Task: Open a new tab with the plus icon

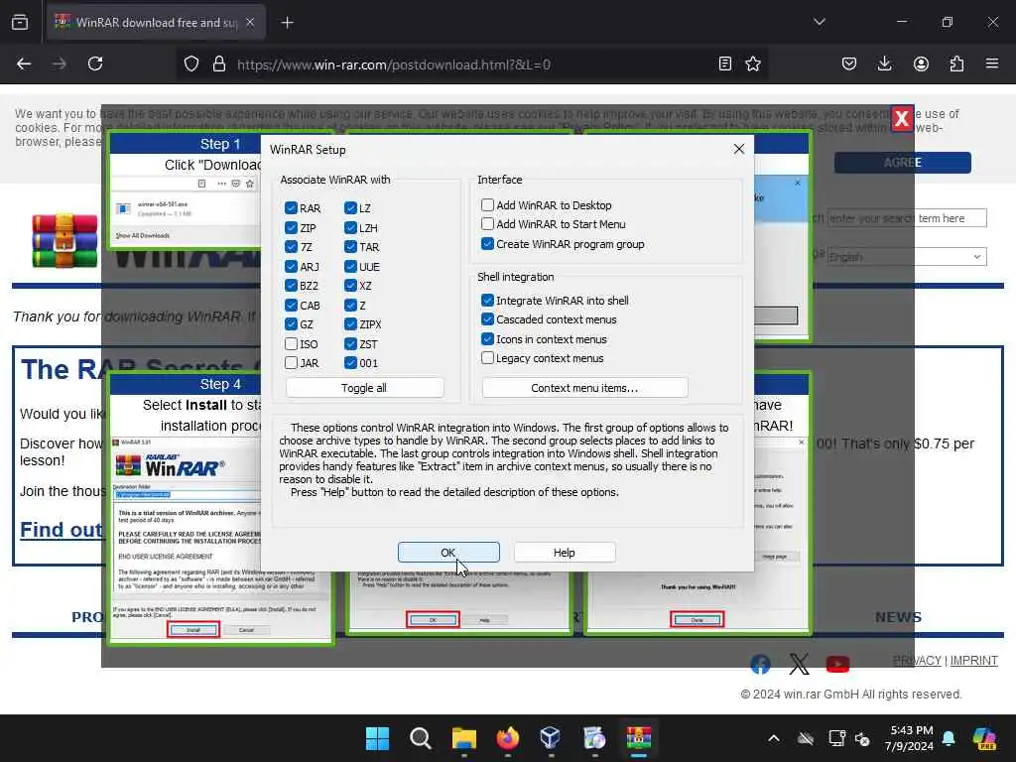Action: 288,23
